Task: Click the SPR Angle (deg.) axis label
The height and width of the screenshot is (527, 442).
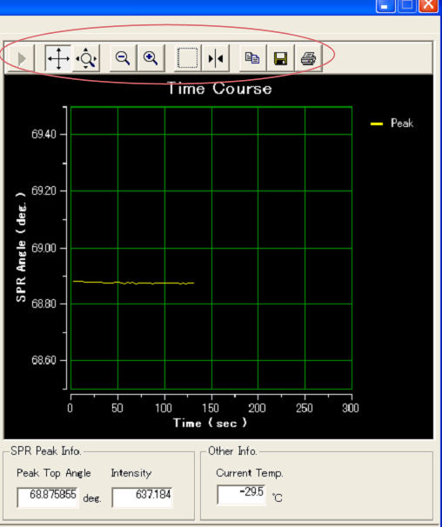Action: pyautogui.click(x=21, y=247)
